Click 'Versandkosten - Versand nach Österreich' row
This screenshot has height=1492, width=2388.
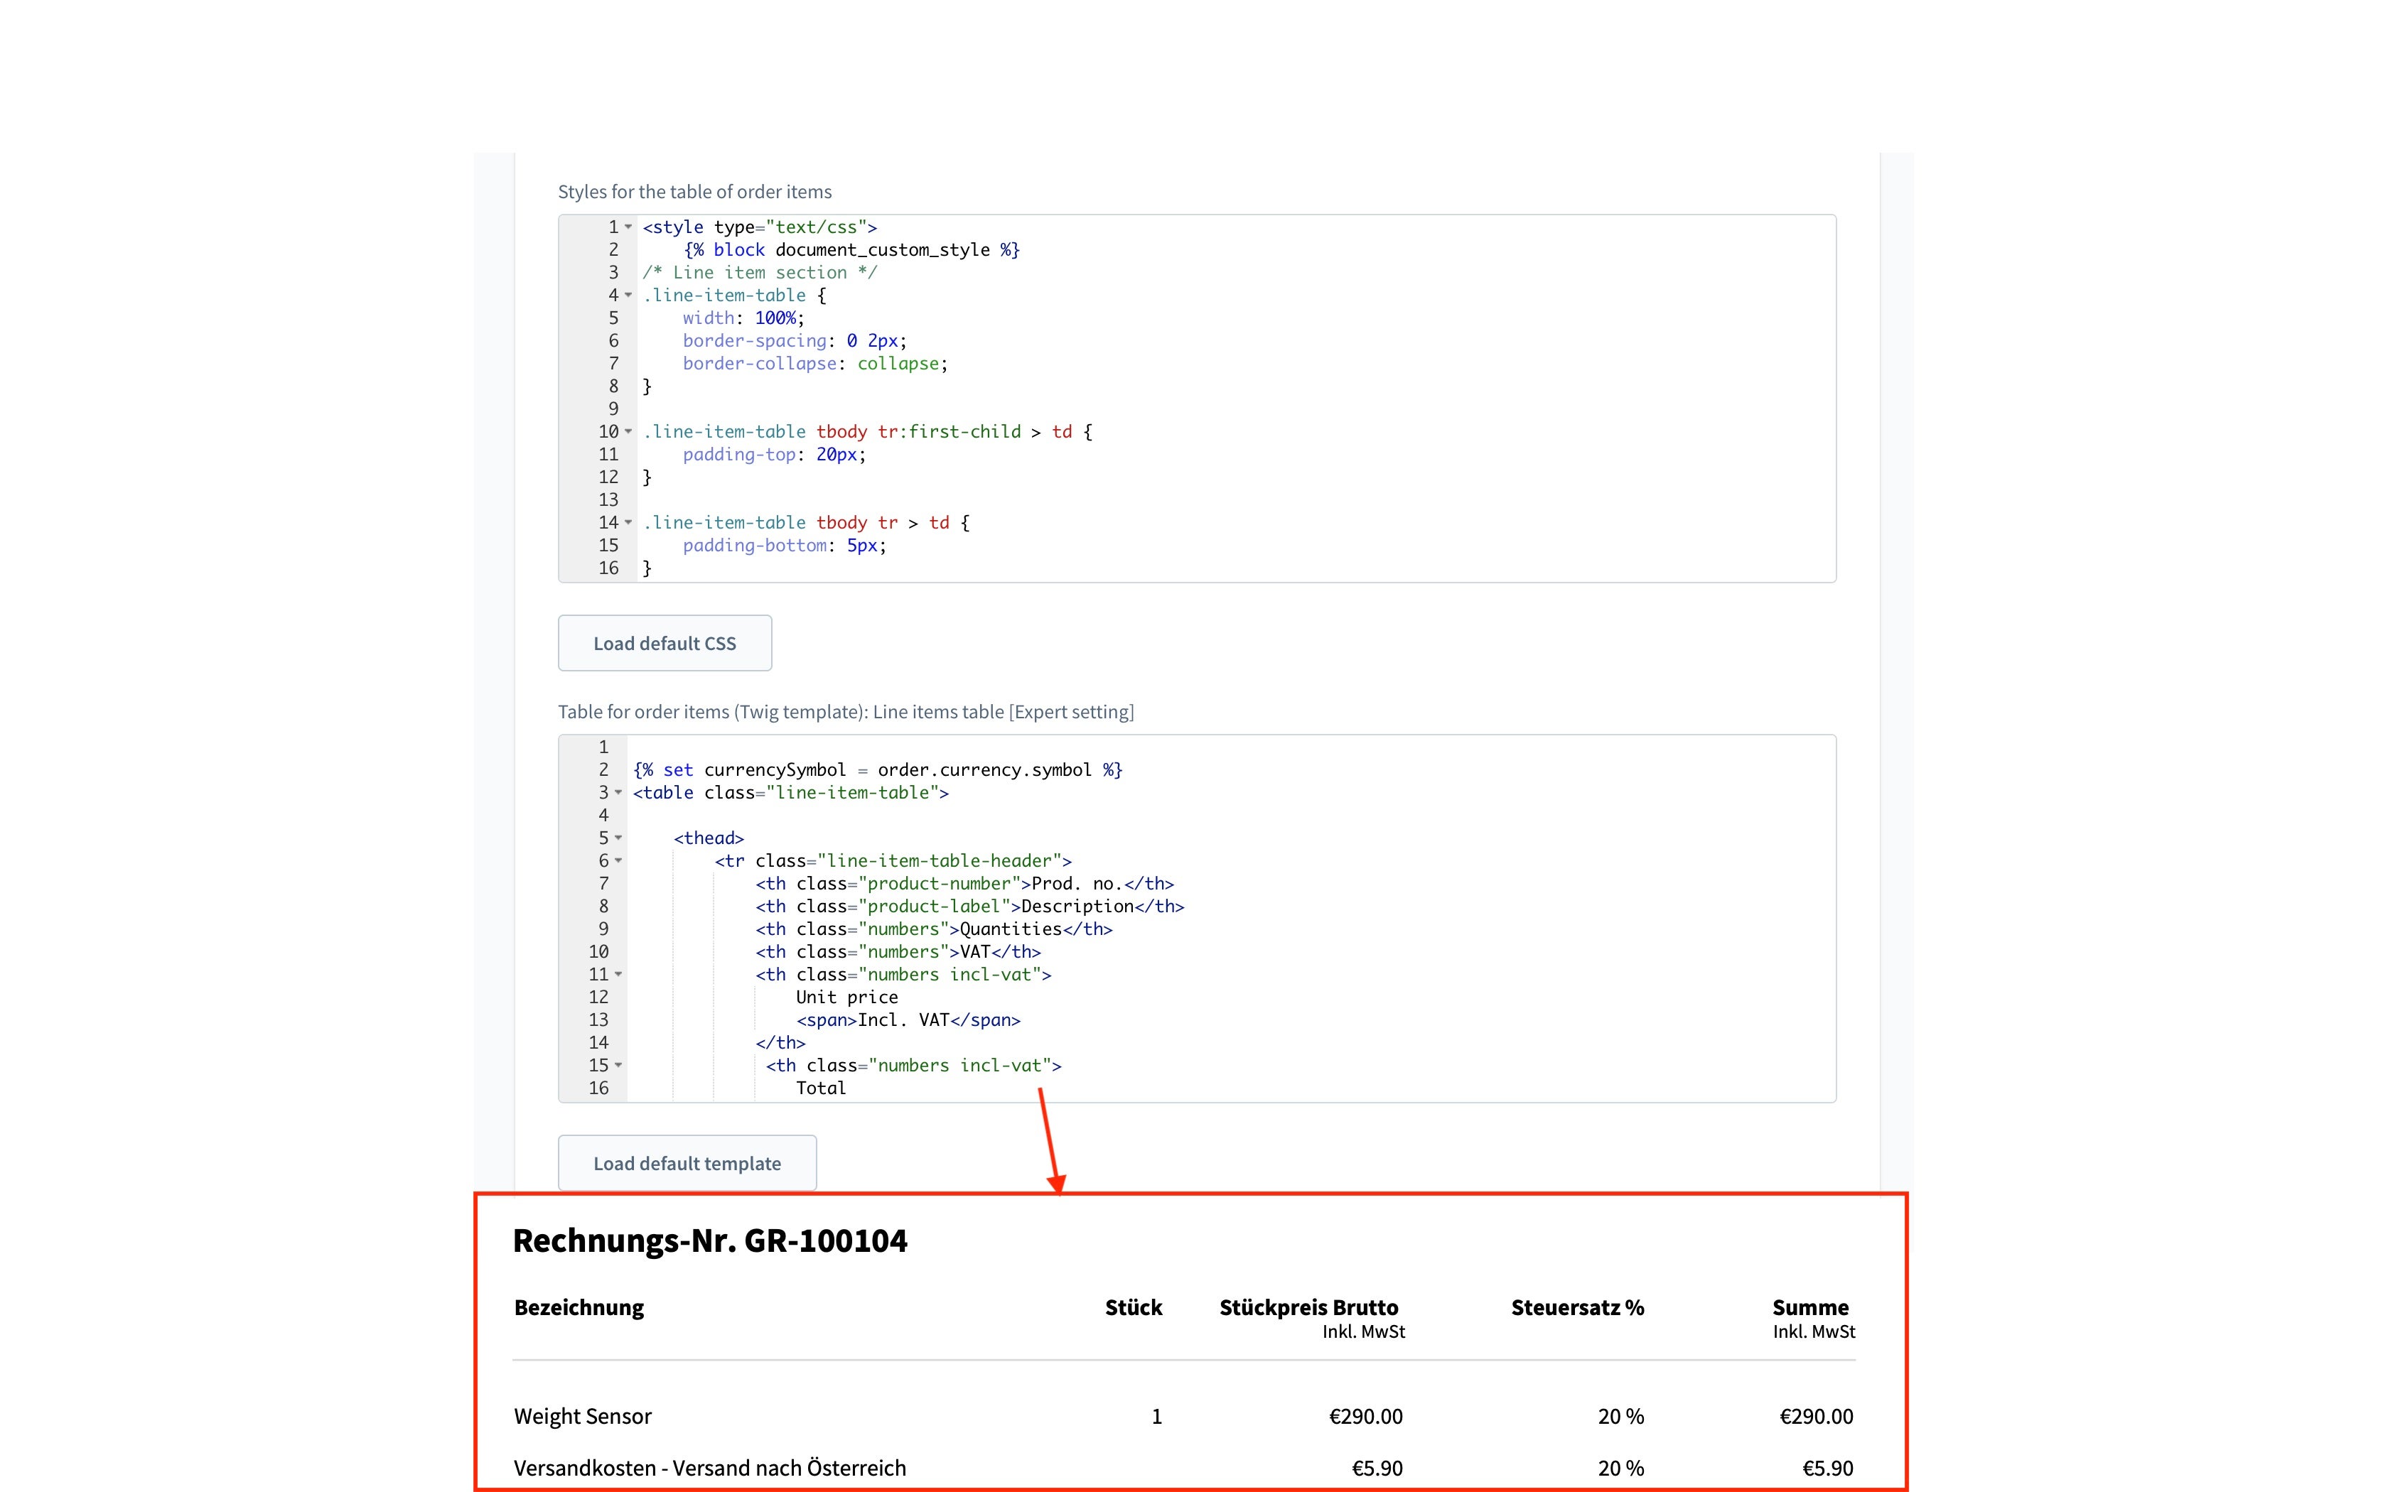click(709, 1467)
